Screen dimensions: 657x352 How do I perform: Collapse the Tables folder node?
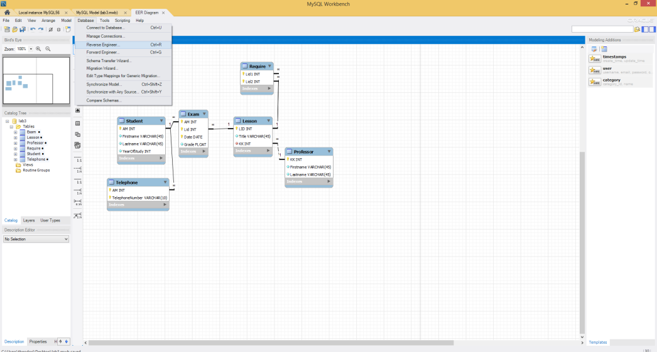click(11, 126)
